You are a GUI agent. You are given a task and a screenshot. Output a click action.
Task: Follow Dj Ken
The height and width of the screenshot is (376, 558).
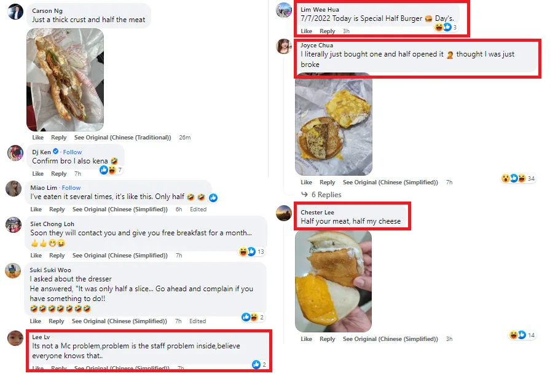click(x=73, y=152)
